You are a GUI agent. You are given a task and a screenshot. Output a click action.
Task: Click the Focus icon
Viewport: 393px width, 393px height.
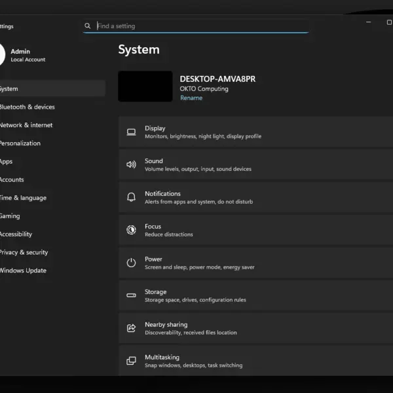coord(131,230)
